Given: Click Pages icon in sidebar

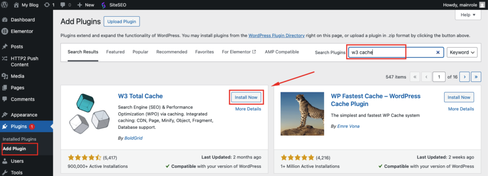Looking at the screenshot, I should [5, 88].
